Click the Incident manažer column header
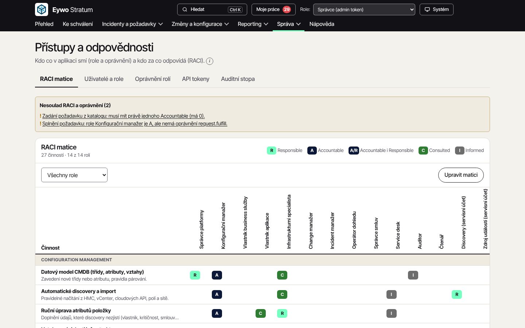525x328 pixels. click(332, 230)
